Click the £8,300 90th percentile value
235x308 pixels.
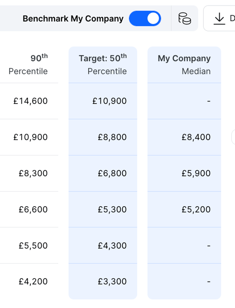coord(33,173)
